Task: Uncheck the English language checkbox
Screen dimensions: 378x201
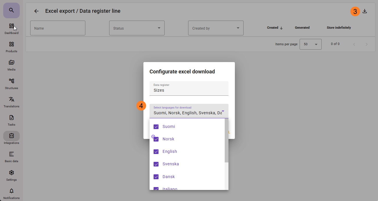Action: (156, 152)
